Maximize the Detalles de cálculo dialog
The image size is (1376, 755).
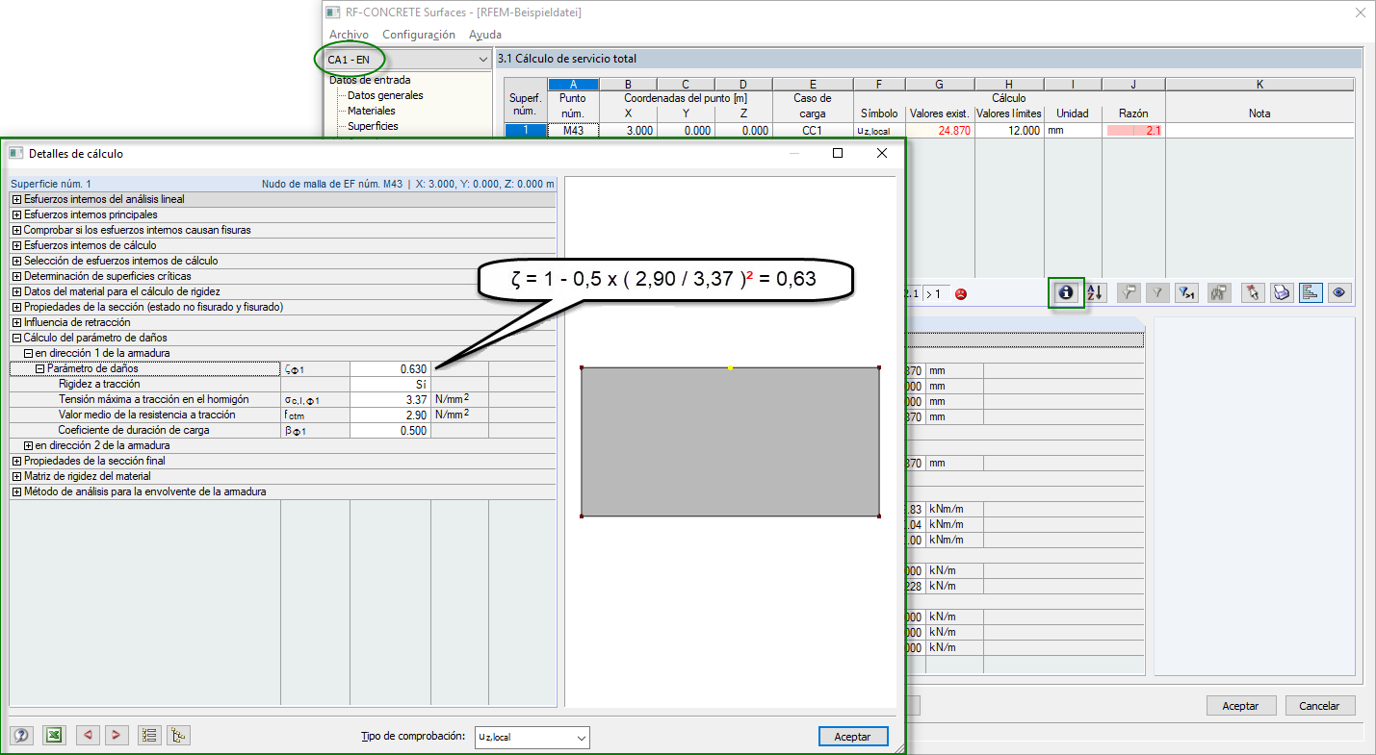point(838,153)
